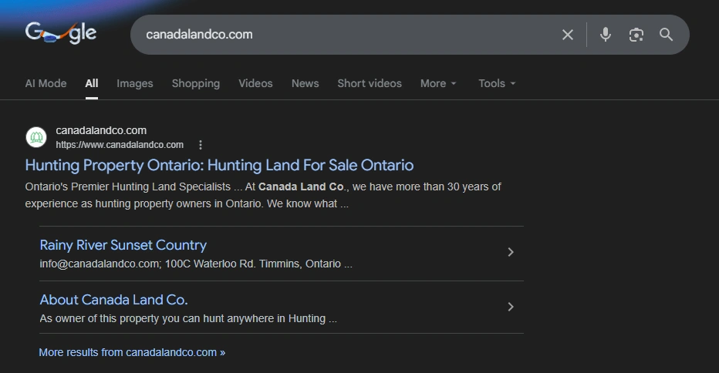Click the Google logo
Image resolution: width=719 pixels, height=373 pixels.
tap(61, 33)
